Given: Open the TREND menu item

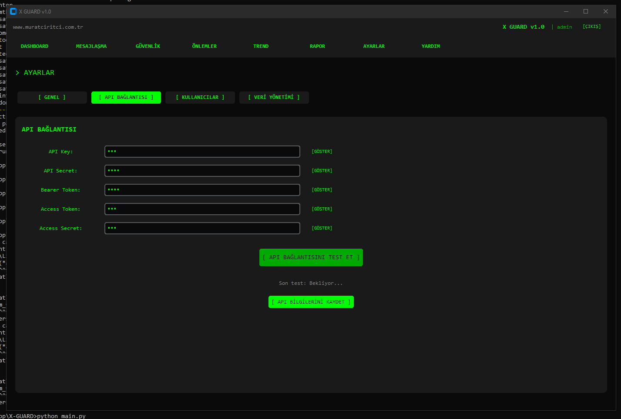Looking at the screenshot, I should (261, 46).
